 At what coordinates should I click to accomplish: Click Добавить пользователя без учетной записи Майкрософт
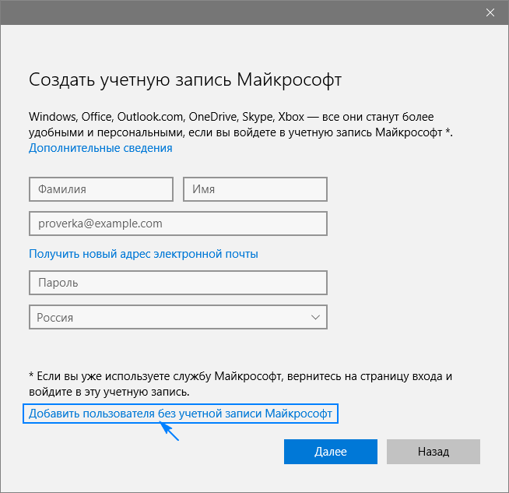coord(181,414)
